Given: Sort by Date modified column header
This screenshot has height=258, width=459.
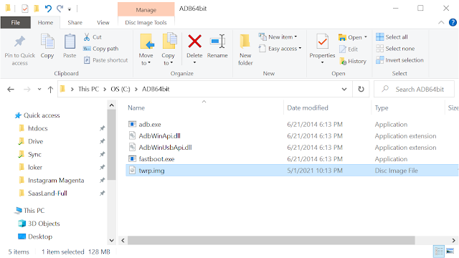Looking at the screenshot, I should [x=308, y=108].
